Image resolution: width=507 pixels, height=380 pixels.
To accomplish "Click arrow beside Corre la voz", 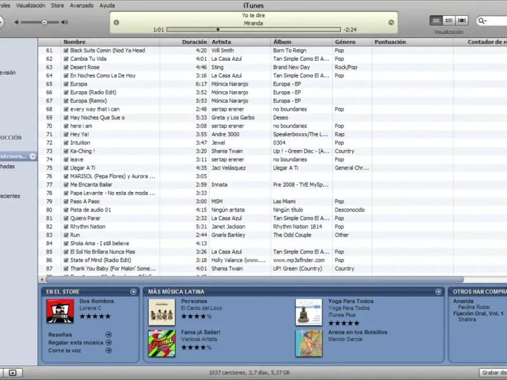I will tap(109, 351).
